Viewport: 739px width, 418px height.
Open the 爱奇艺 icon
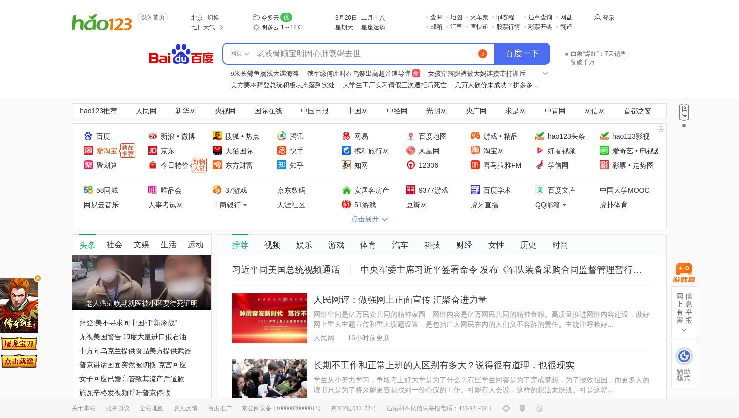tap(604, 150)
